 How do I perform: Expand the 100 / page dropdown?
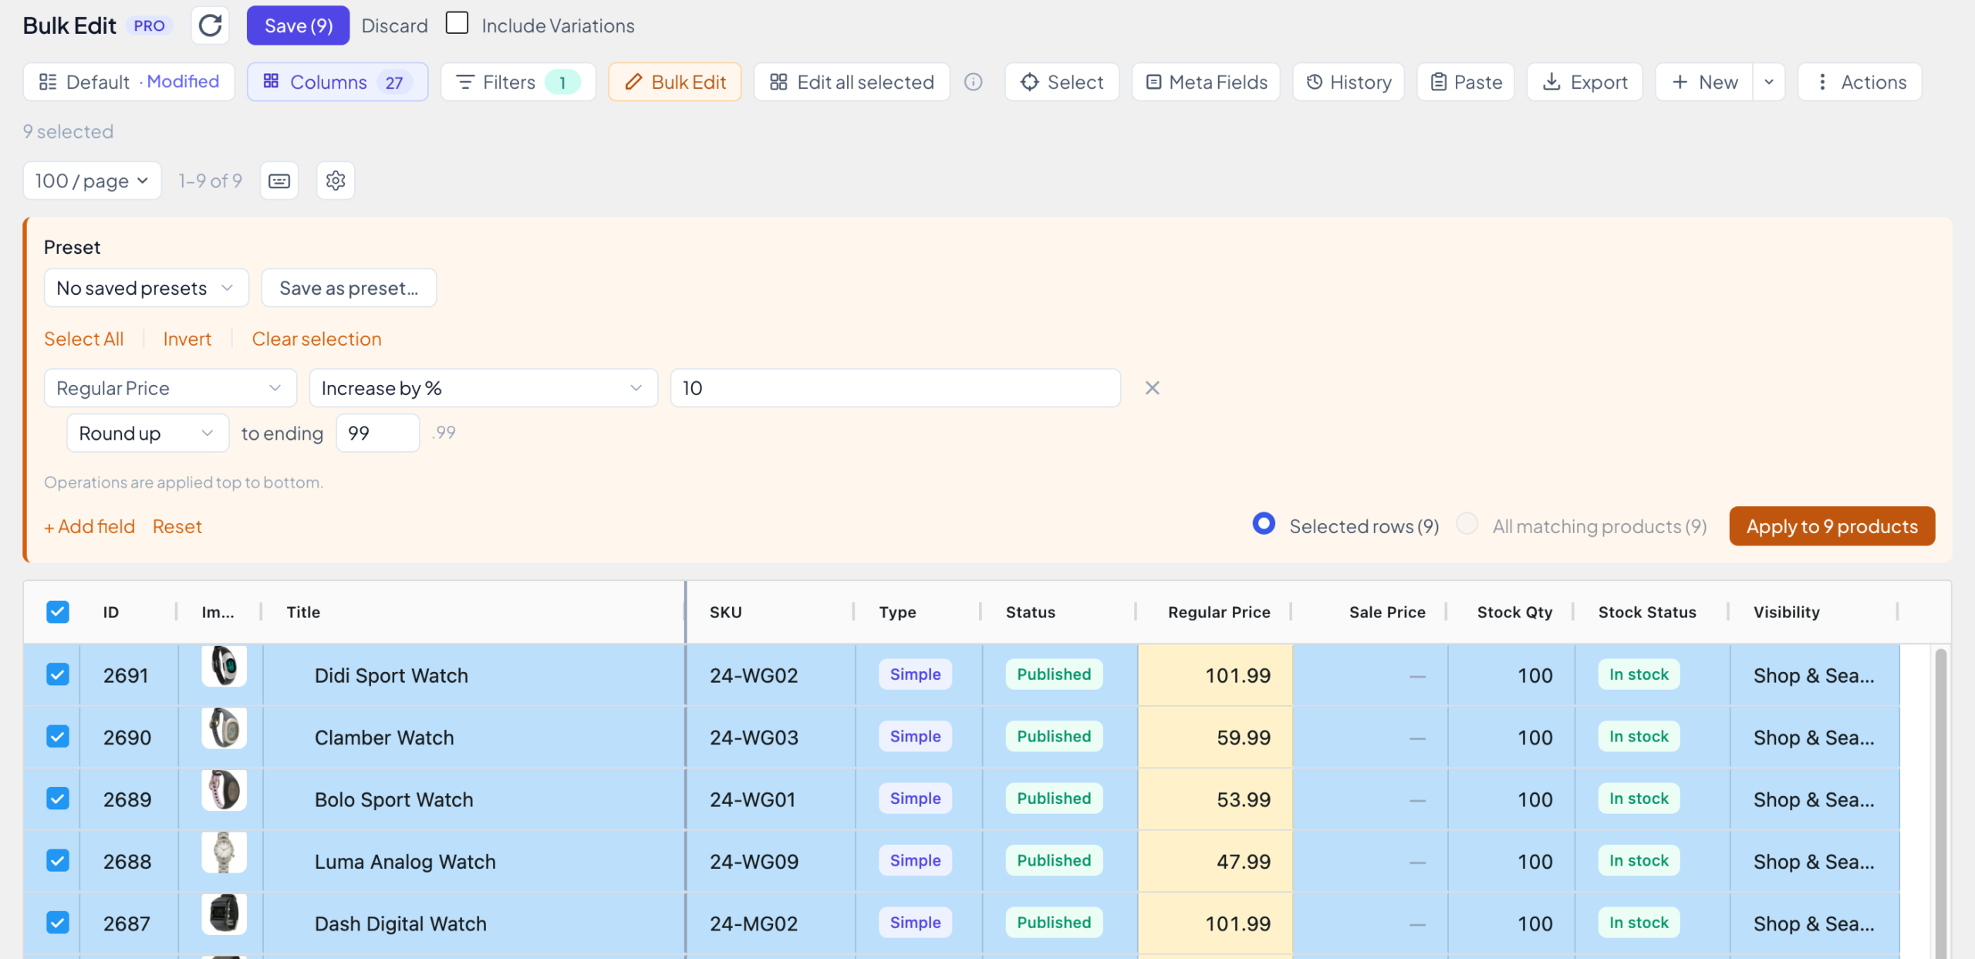point(92,181)
